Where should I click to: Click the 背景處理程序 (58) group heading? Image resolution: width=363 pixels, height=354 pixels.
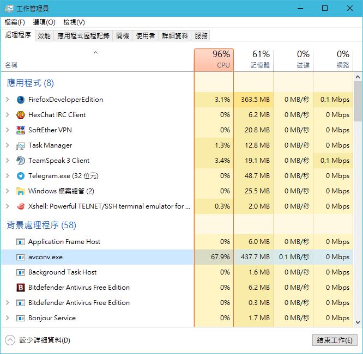click(x=41, y=225)
